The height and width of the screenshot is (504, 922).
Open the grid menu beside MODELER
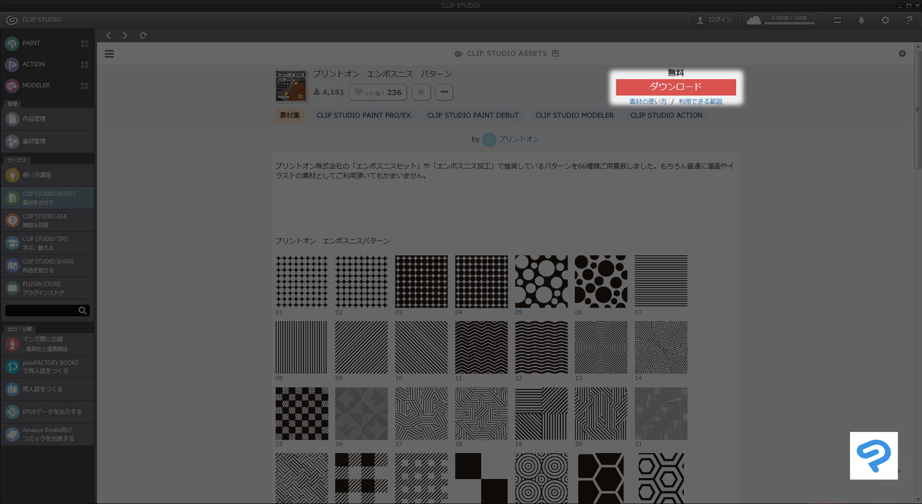click(x=85, y=86)
